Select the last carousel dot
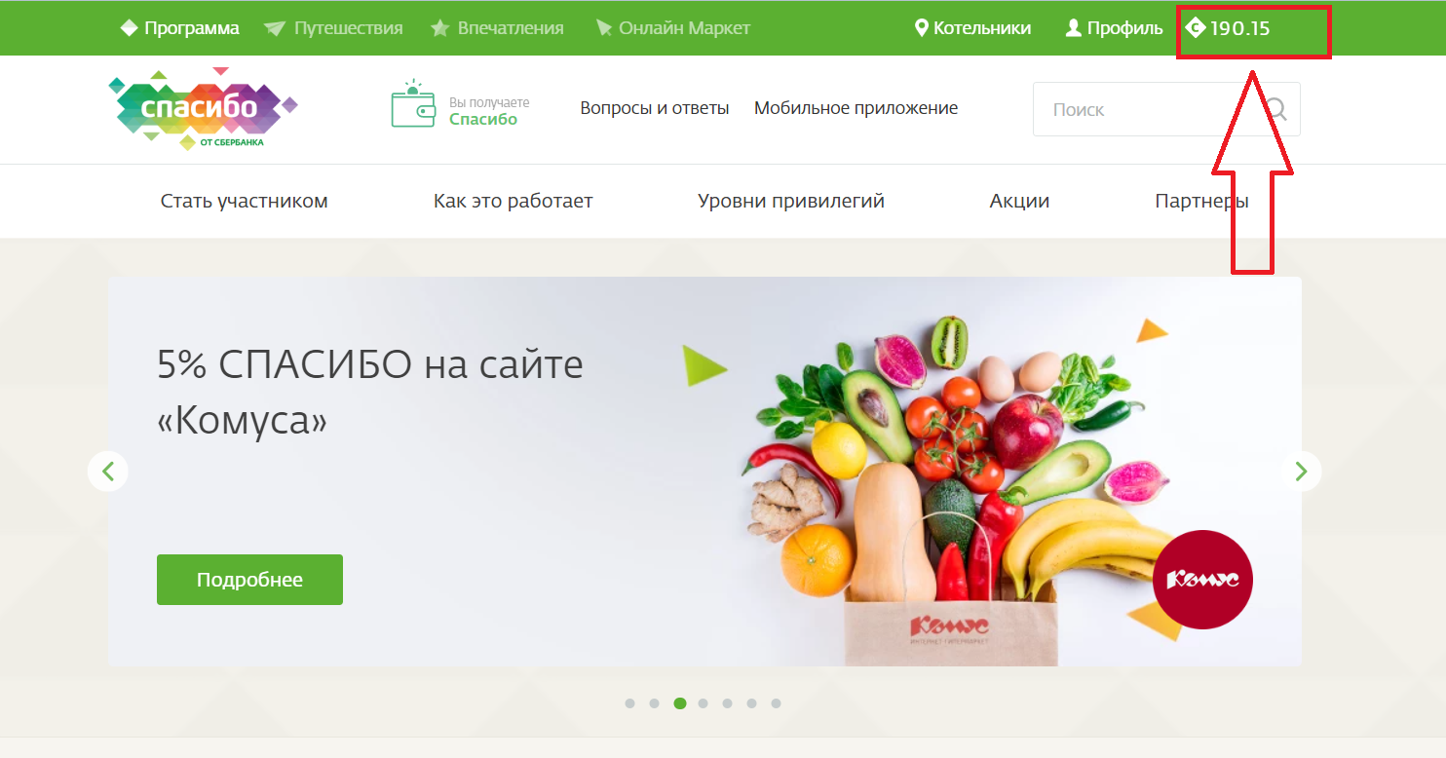Image resolution: width=1446 pixels, height=758 pixels. pos(776,703)
